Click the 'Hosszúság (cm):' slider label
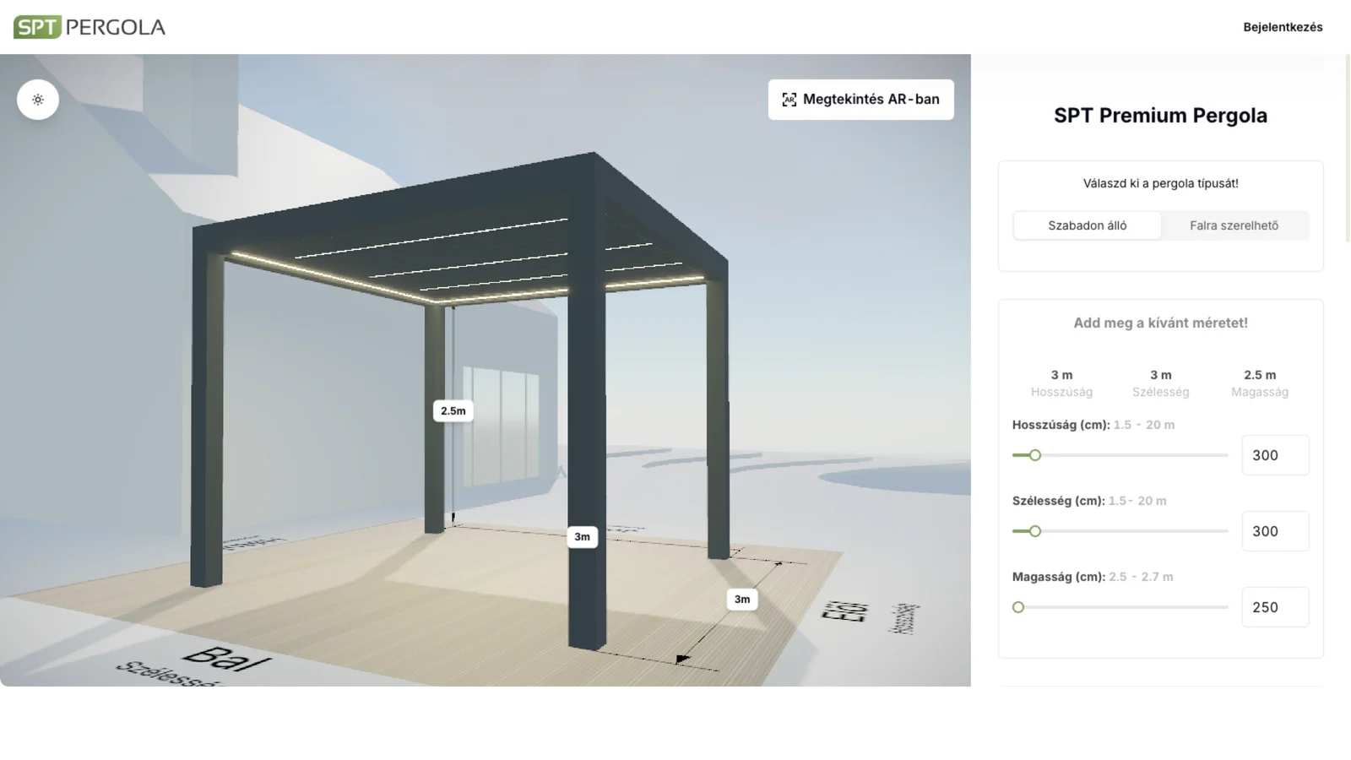The height and width of the screenshot is (760, 1351). 1061,425
